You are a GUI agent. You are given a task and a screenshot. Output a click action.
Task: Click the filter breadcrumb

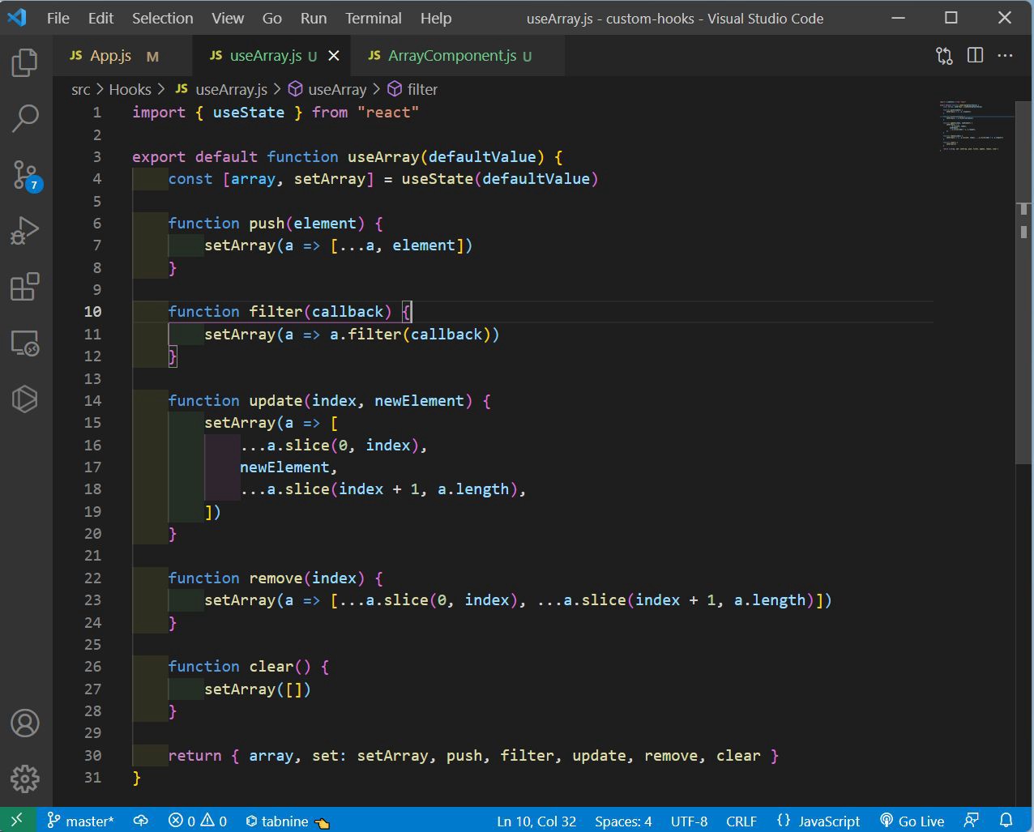[412, 89]
